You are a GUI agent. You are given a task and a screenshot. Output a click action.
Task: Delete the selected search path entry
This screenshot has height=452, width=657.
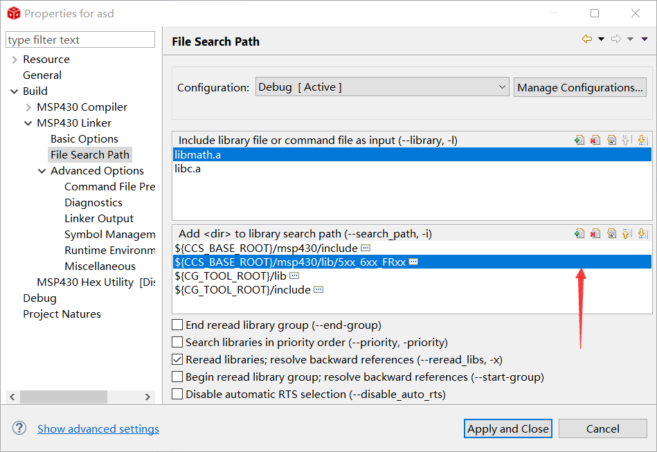coord(595,233)
